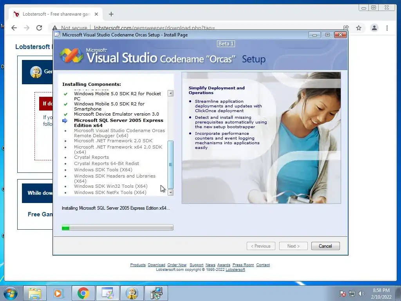Viewport: 401px width, 301px height.
Task: Click the setup window title bar icon
Action: tap(58, 35)
